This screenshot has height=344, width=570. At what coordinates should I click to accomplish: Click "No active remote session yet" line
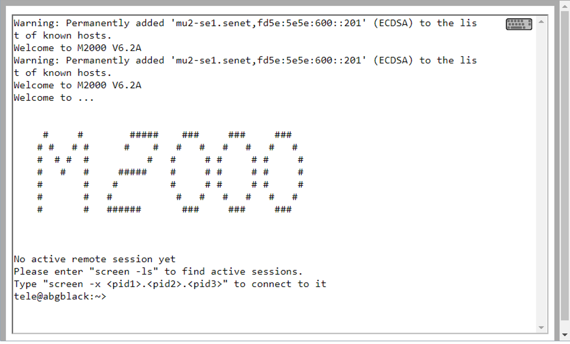point(95,259)
